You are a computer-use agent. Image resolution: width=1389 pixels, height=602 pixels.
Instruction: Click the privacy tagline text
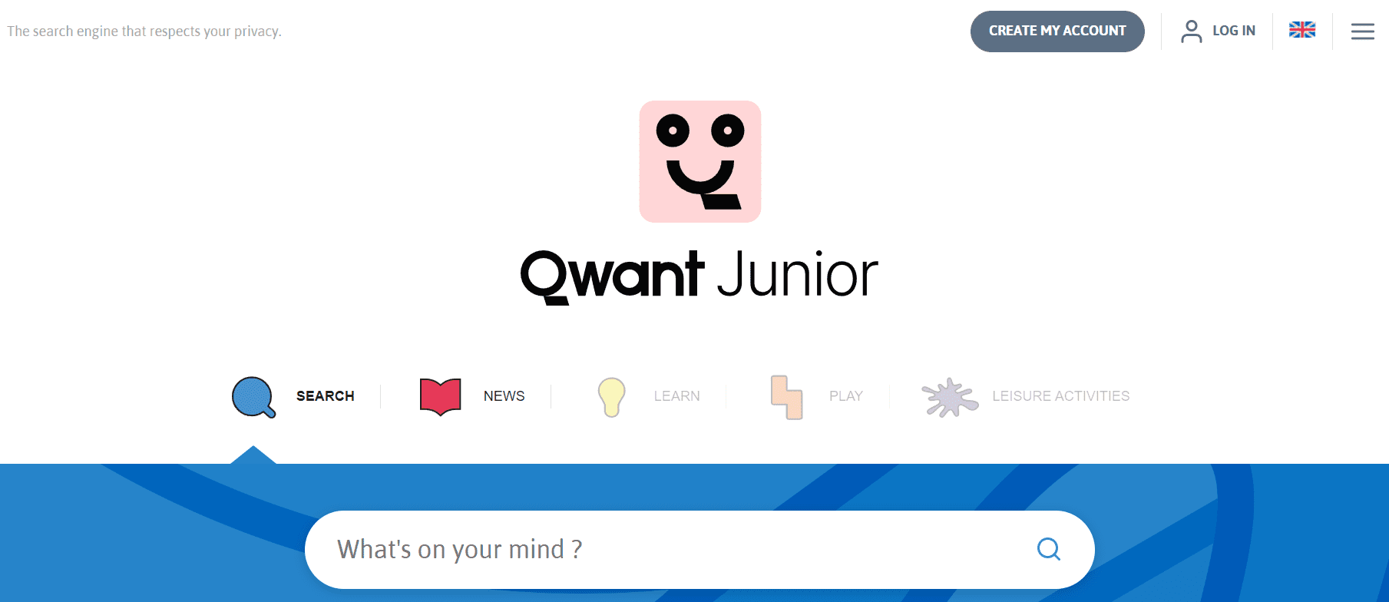(x=144, y=31)
